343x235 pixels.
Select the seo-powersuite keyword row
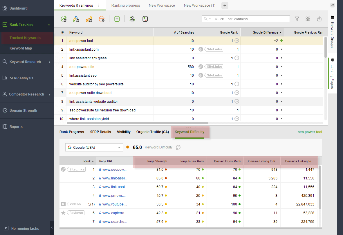pos(189,67)
